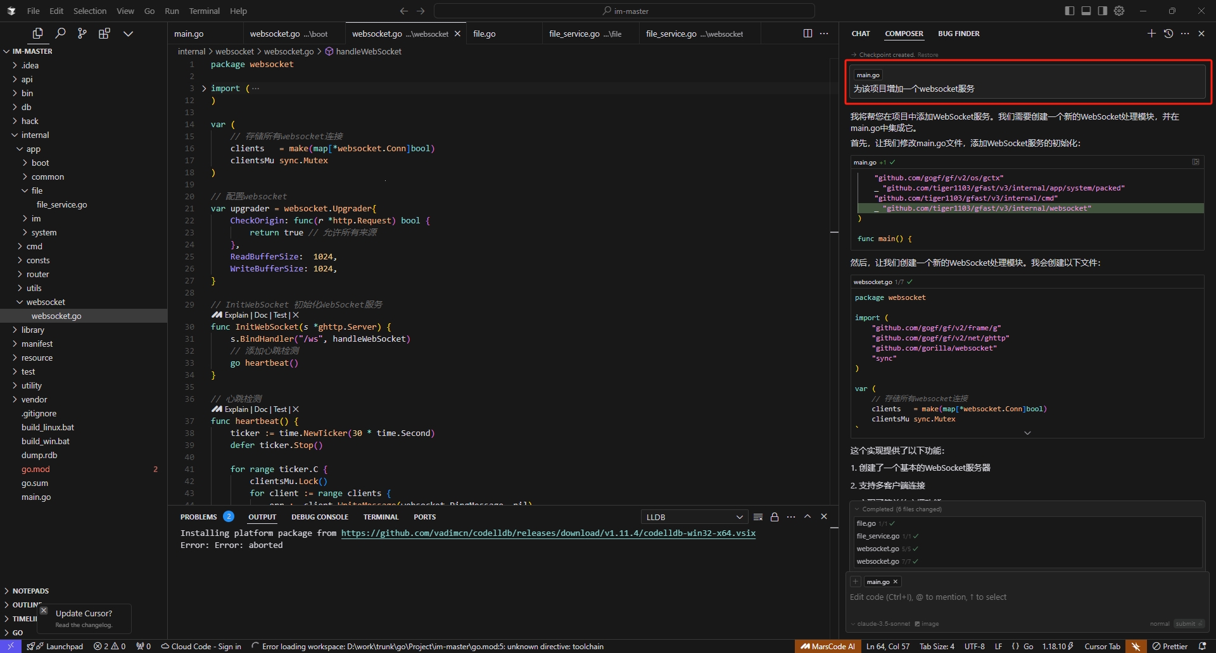
Task: Open the LLDB output channel dropdown
Action: pos(694,517)
